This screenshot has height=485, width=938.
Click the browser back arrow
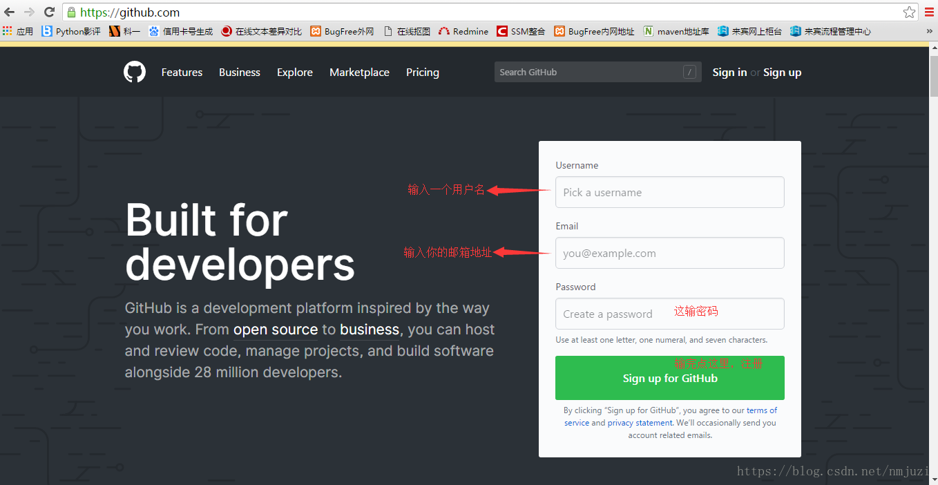point(10,12)
